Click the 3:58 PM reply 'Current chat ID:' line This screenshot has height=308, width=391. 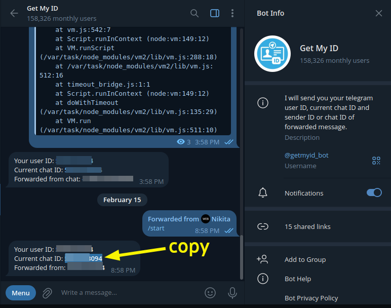58,170
